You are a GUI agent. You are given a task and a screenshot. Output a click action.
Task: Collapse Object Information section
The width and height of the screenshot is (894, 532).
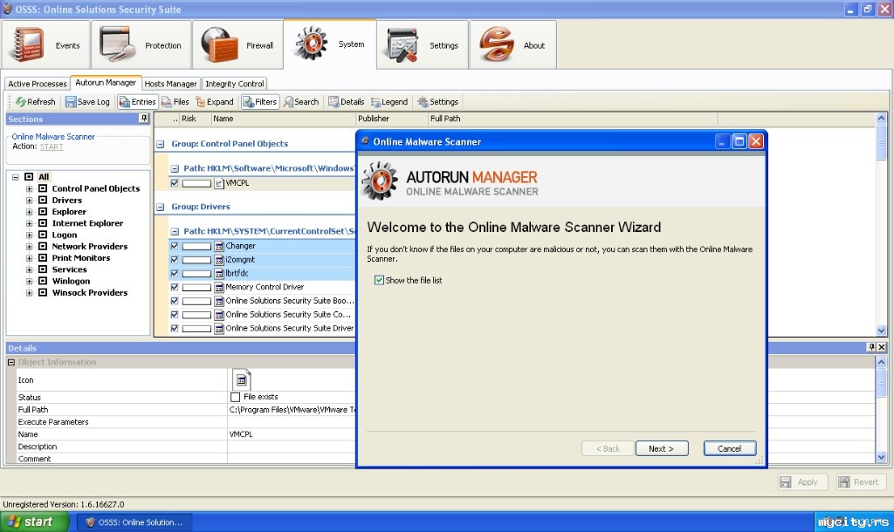point(10,362)
